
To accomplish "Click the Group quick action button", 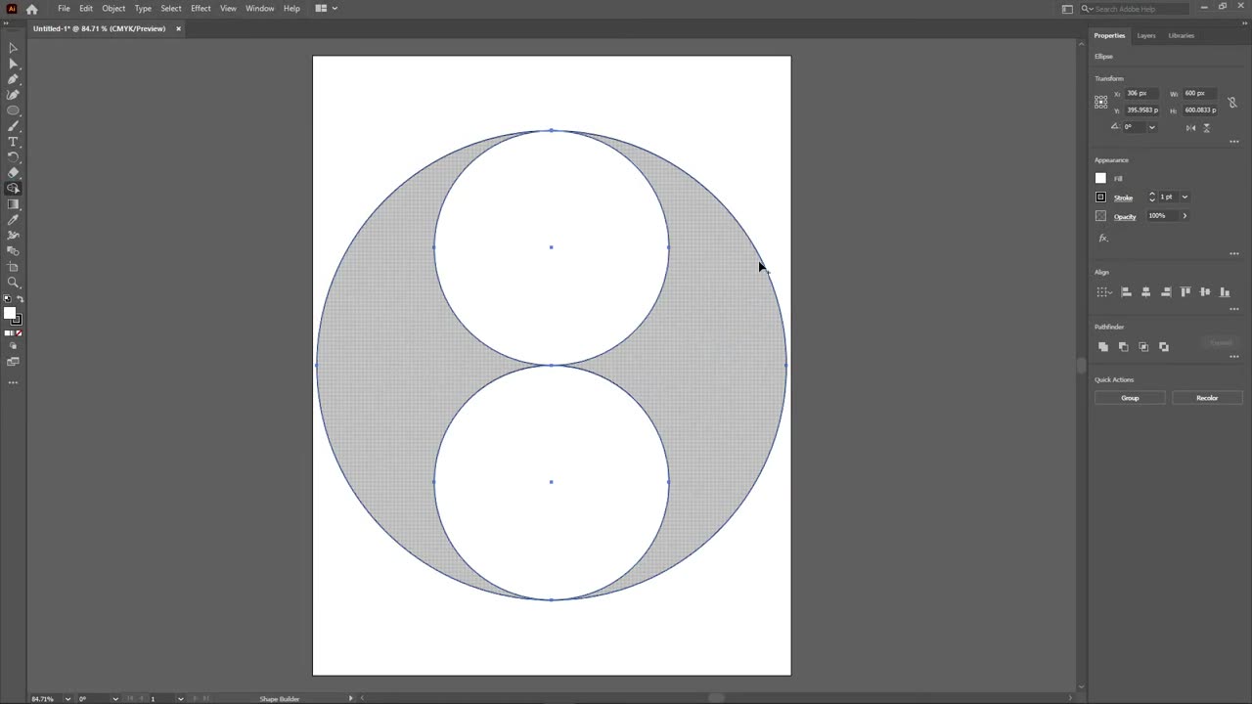I will [1130, 398].
